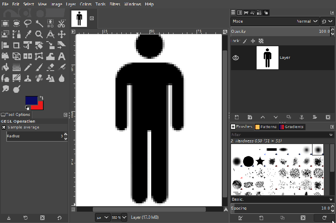Select the Blur/Sharpen droplet tool
This screenshot has width=336, height=223.
[61, 79]
